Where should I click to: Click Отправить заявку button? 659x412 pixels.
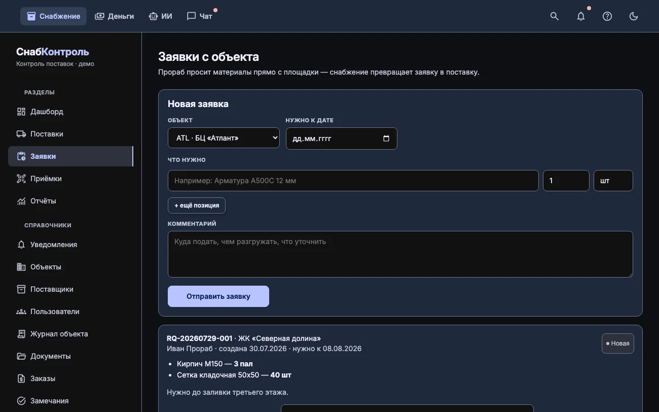pos(218,296)
